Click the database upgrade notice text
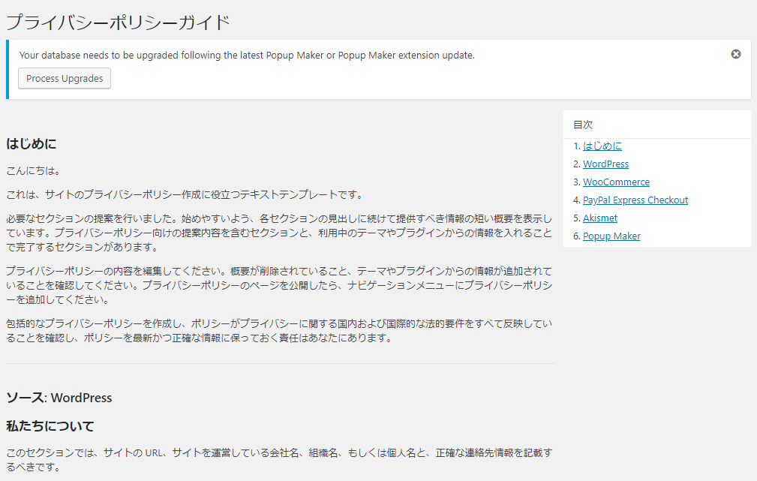The height and width of the screenshot is (481, 757). point(247,55)
